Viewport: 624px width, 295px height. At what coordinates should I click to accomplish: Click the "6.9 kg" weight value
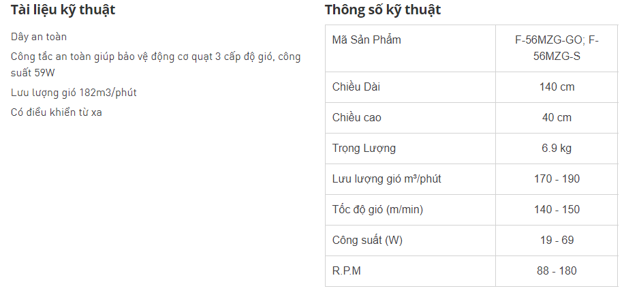(x=557, y=149)
